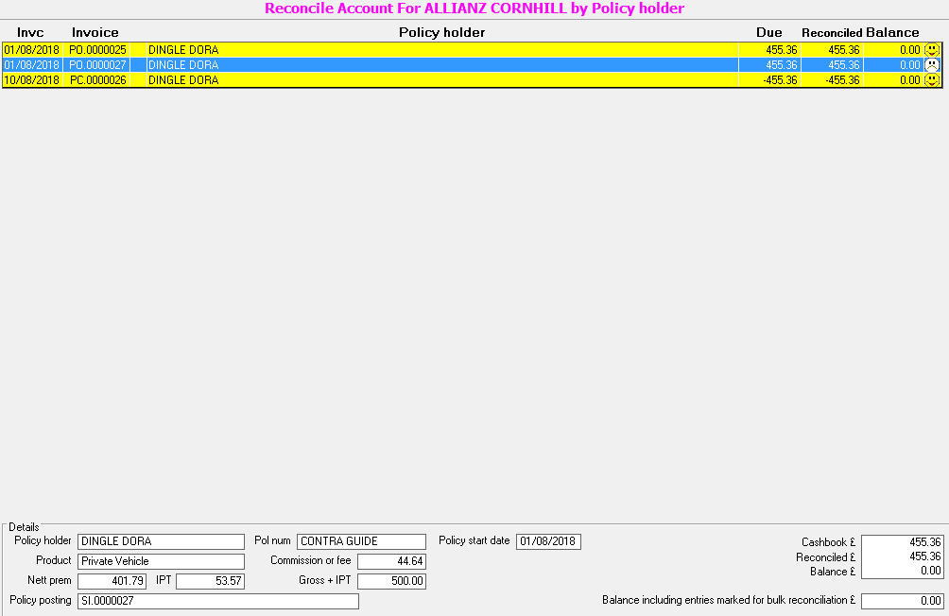Click DINGLE DORA on row PO.0000025
949x616 pixels.
(183, 50)
